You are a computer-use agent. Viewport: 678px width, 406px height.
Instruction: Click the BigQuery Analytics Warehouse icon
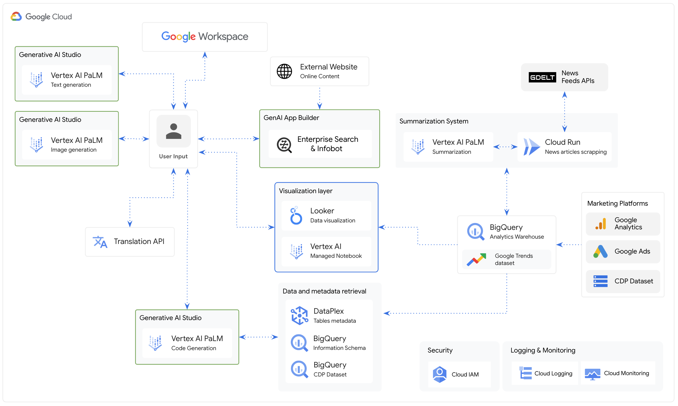(476, 232)
